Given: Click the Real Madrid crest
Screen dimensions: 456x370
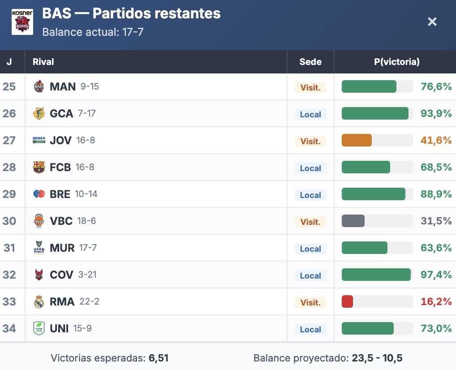Looking at the screenshot, I should pyautogui.click(x=39, y=301).
